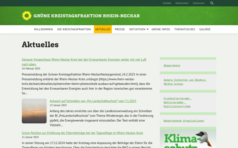Click the sunflower logo
This screenshot has width=238, height=148.
(27, 16)
